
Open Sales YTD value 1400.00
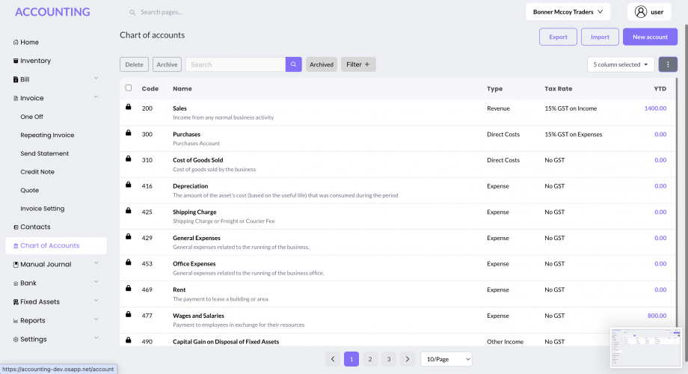[x=655, y=108]
